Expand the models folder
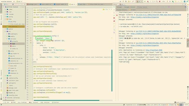 (x=7, y=37)
